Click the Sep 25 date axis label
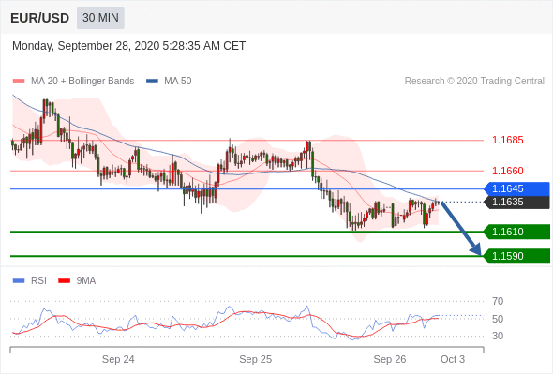The image size is (553, 375). [255, 359]
